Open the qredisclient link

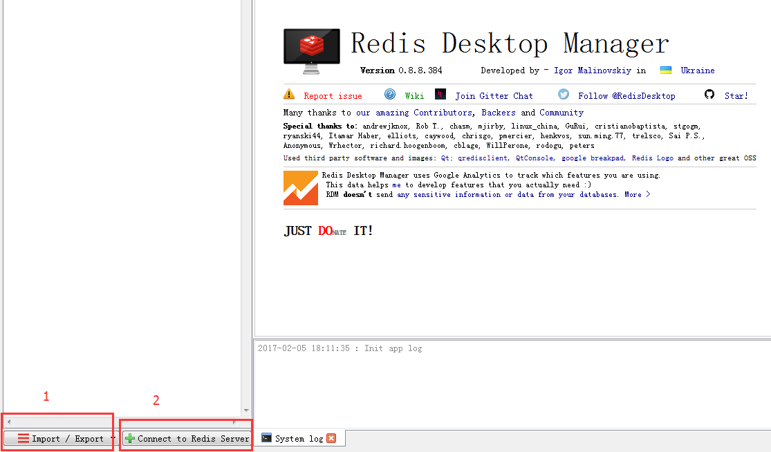(483, 158)
